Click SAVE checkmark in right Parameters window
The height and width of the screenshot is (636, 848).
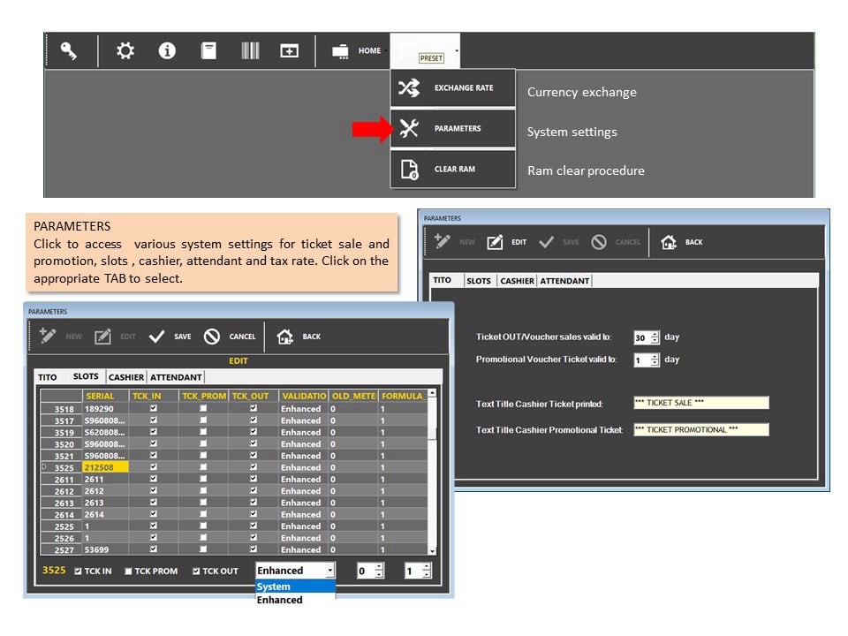pyautogui.click(x=546, y=242)
